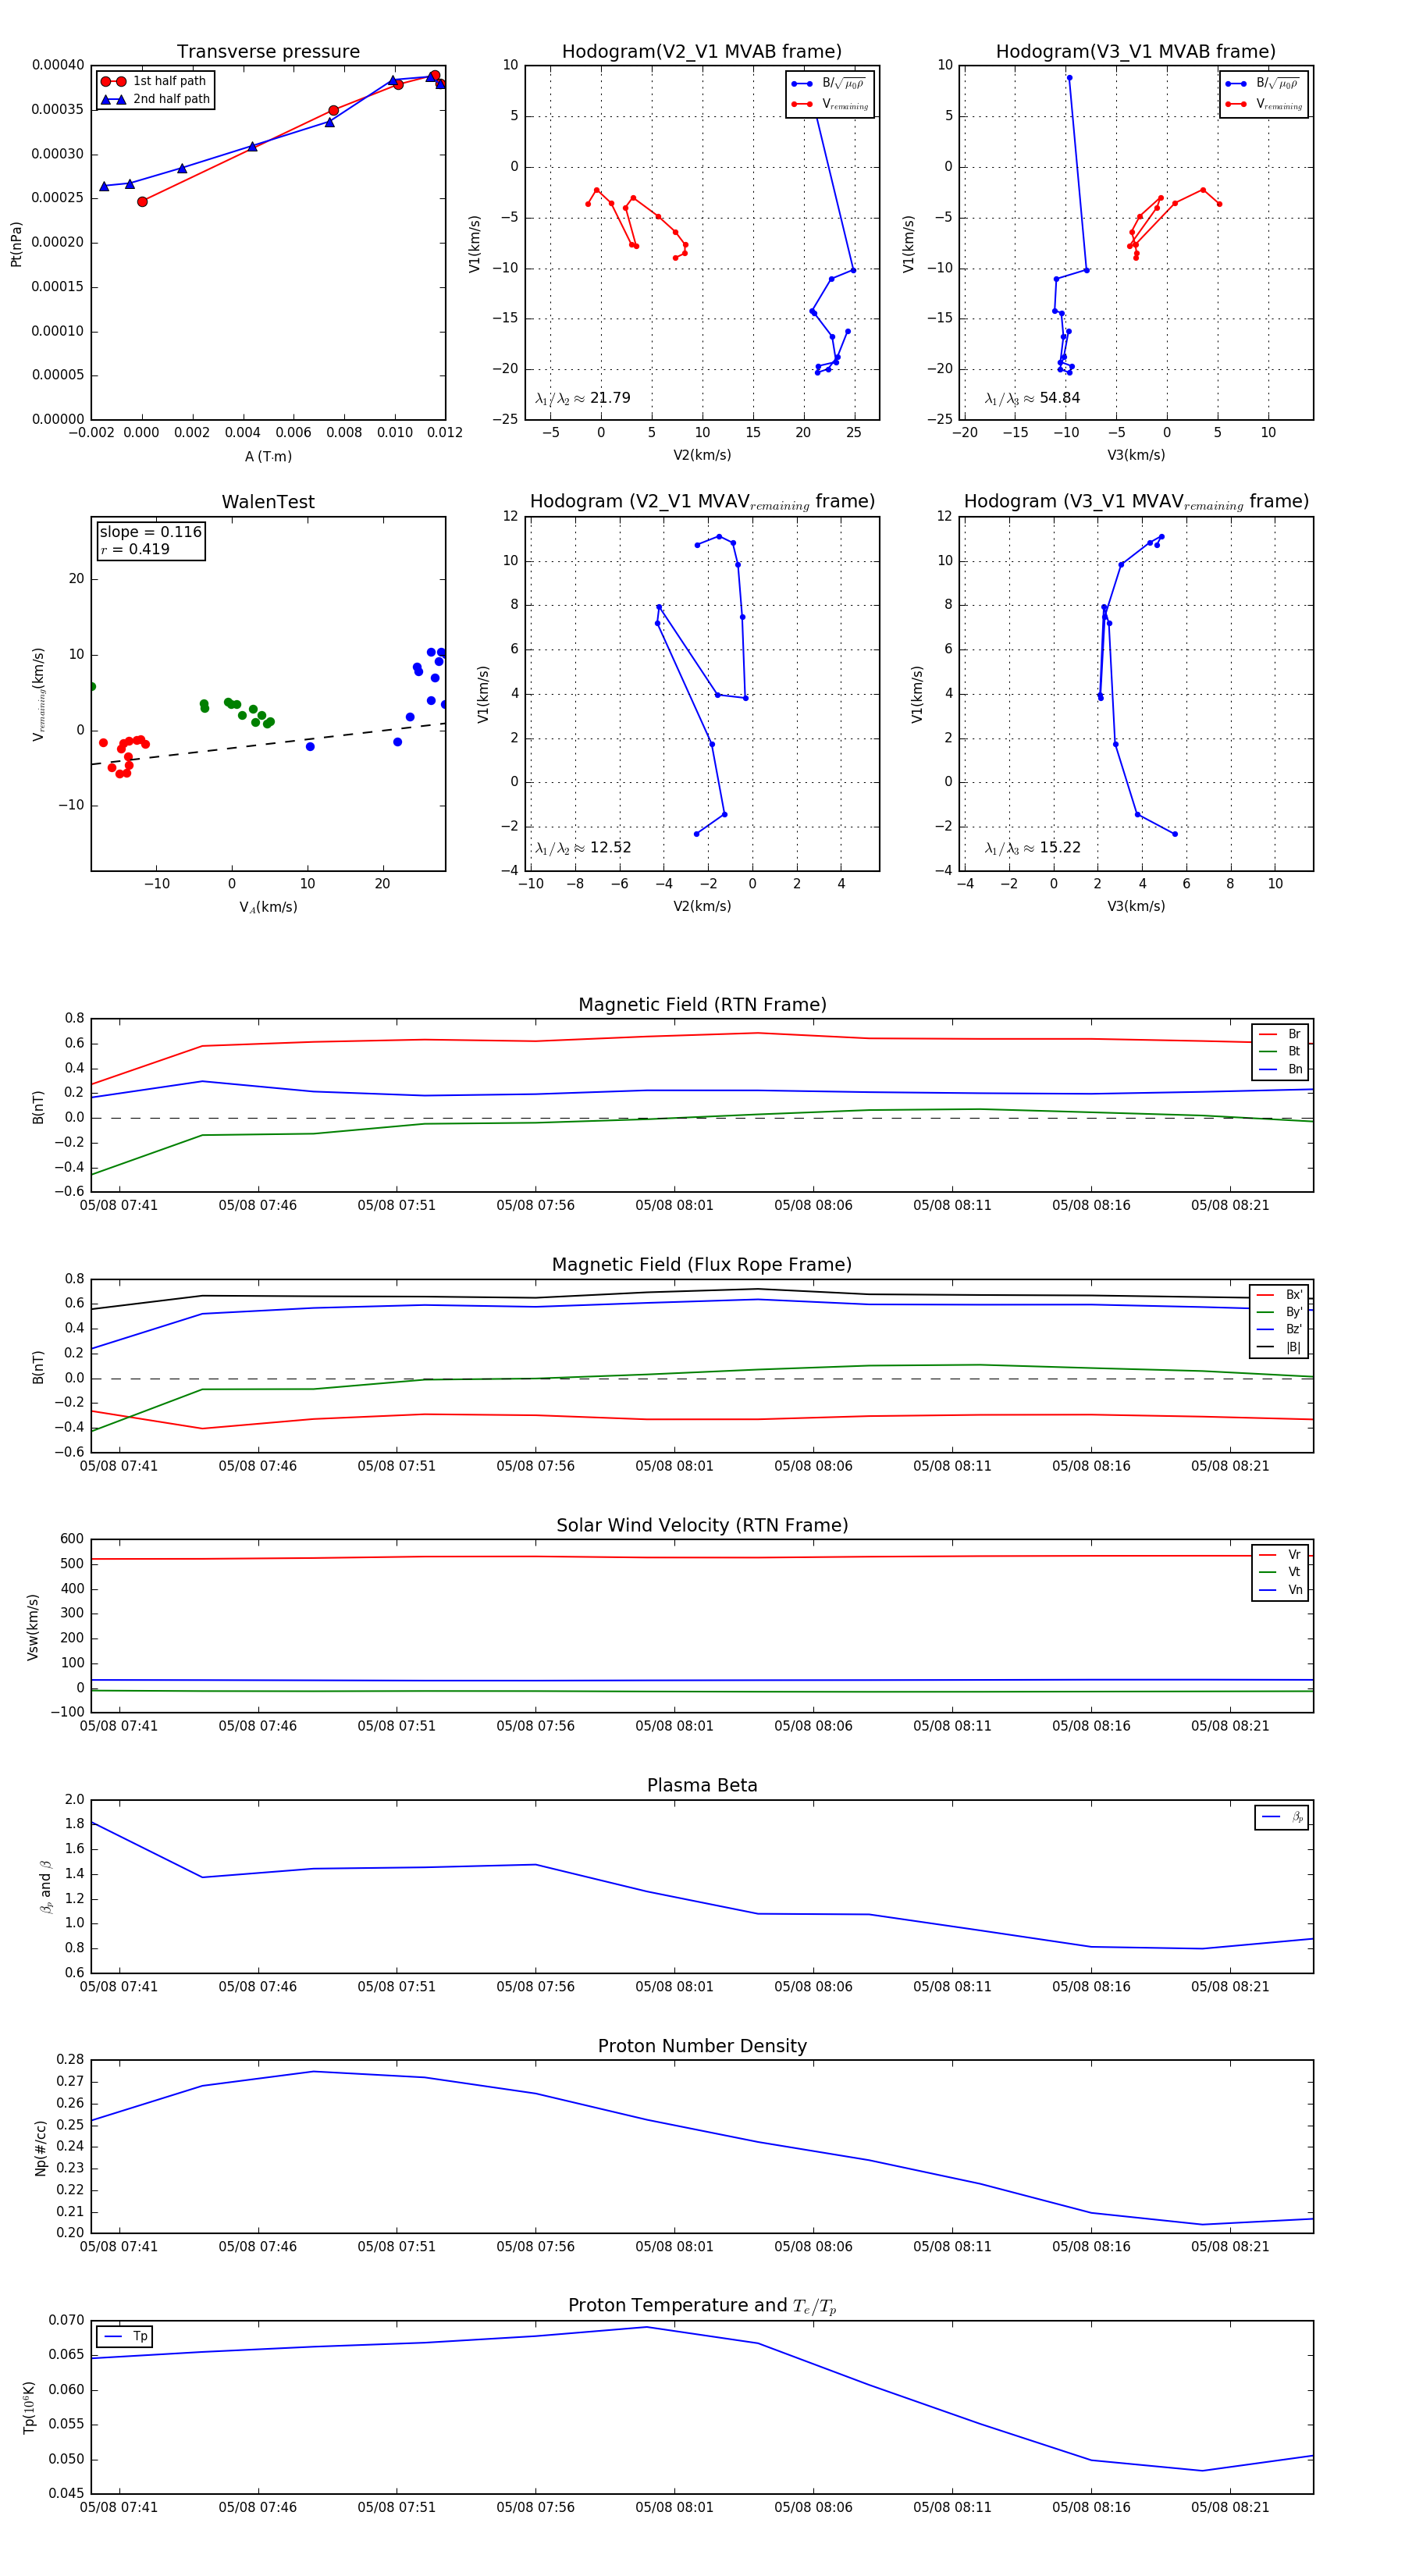1405x2576 pixels.
Task: Click the By' legend entry
Action: [1279, 1312]
